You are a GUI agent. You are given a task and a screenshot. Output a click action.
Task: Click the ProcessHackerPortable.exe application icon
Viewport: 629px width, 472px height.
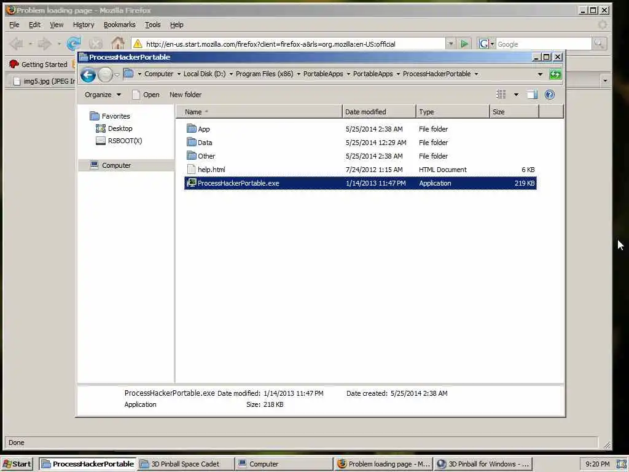click(192, 183)
